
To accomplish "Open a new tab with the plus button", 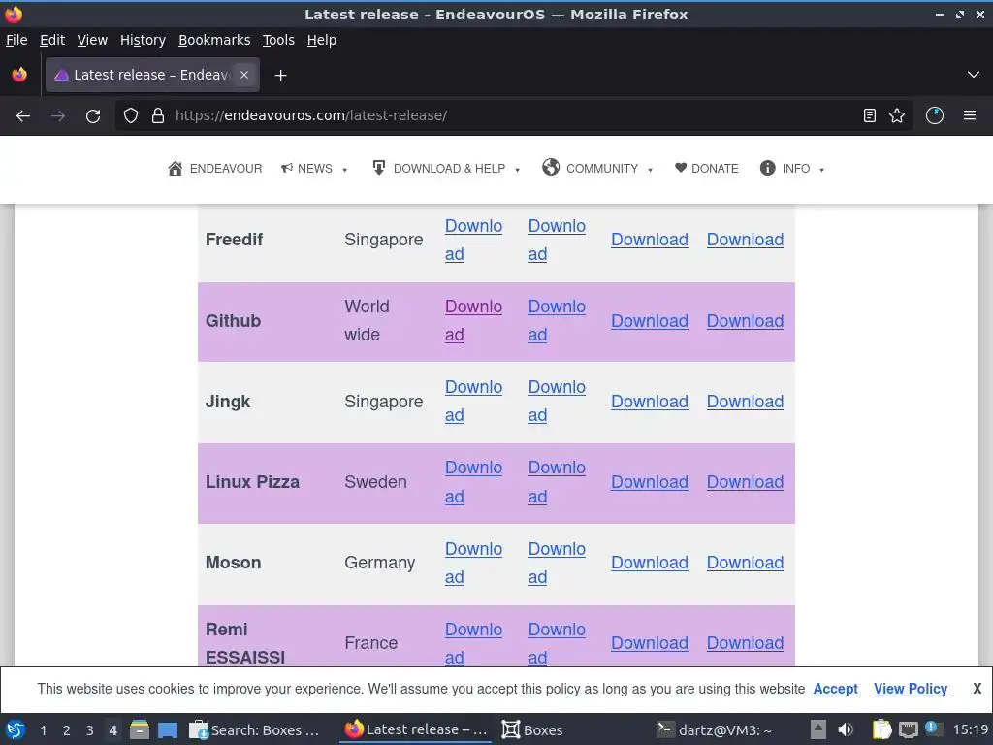I will click(280, 76).
